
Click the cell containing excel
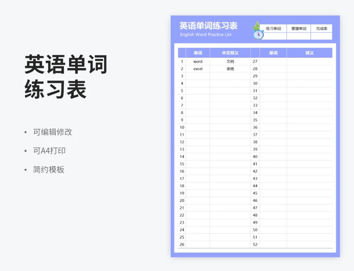198,69
